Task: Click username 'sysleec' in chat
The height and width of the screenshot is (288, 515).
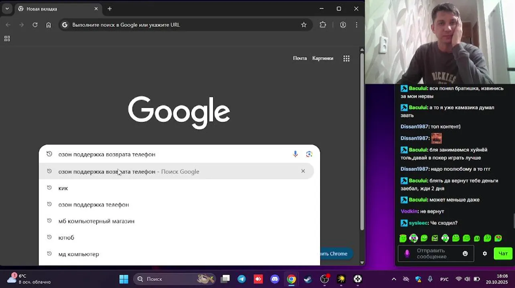Action: (418, 223)
